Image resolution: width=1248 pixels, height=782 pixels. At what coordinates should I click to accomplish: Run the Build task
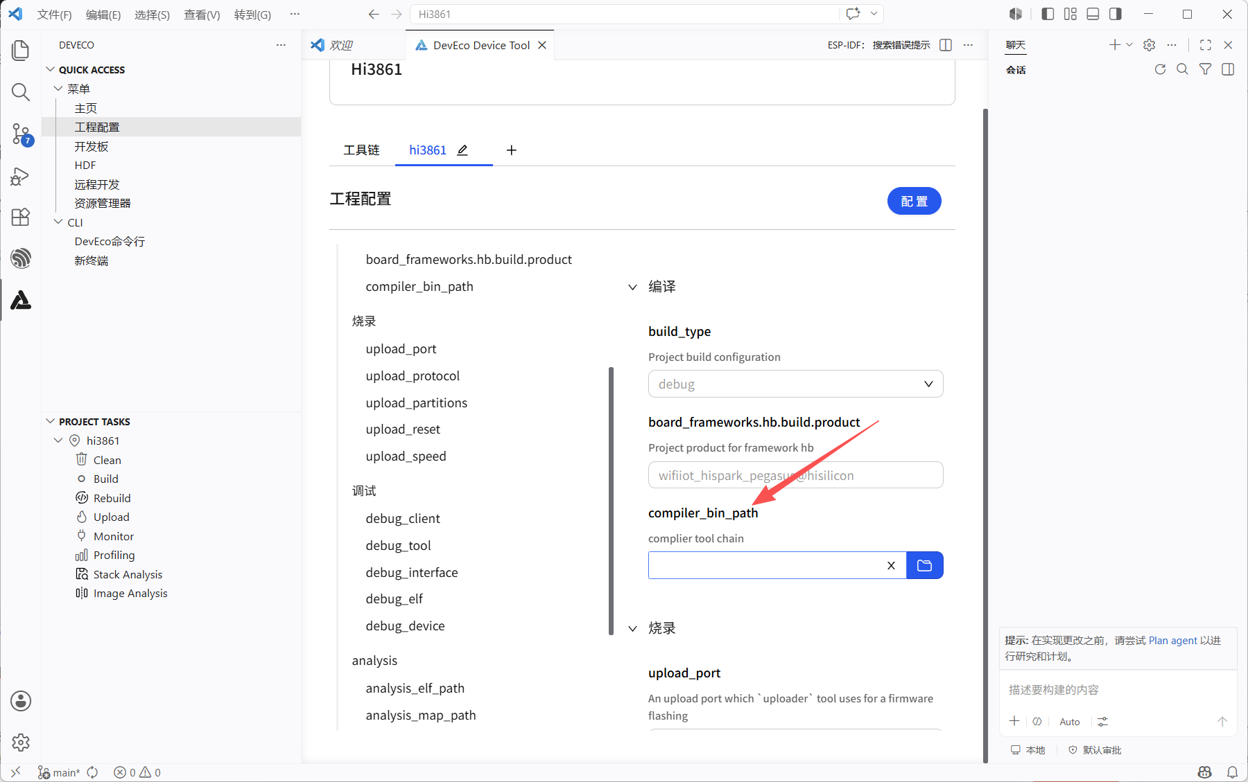click(106, 479)
